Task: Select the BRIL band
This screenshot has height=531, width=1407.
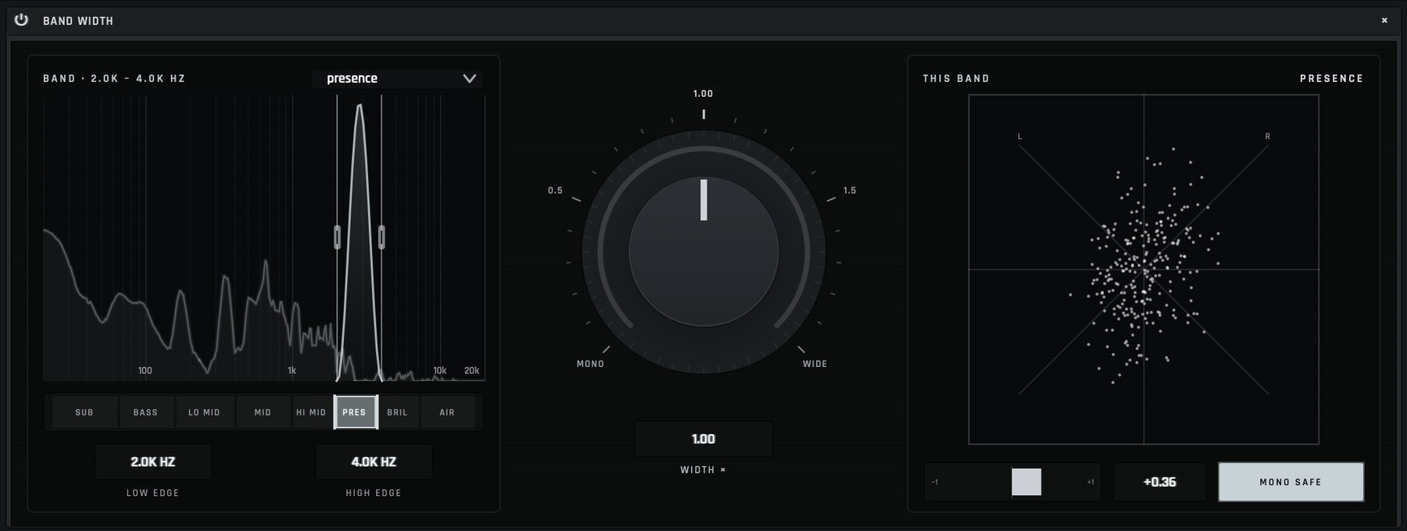Action: [398, 412]
